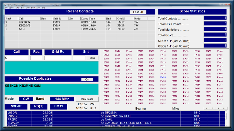This screenshot has width=234, height=131.
Task: Select the ZL2AGY spot row
Action: [116, 123]
